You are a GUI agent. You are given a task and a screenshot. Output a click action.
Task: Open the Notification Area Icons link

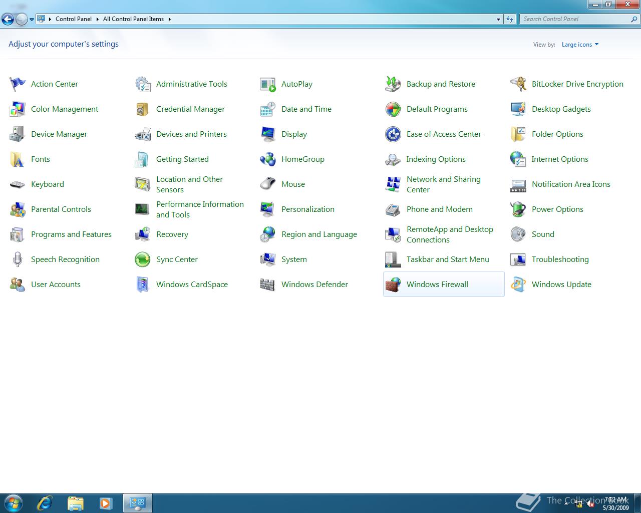(x=571, y=184)
